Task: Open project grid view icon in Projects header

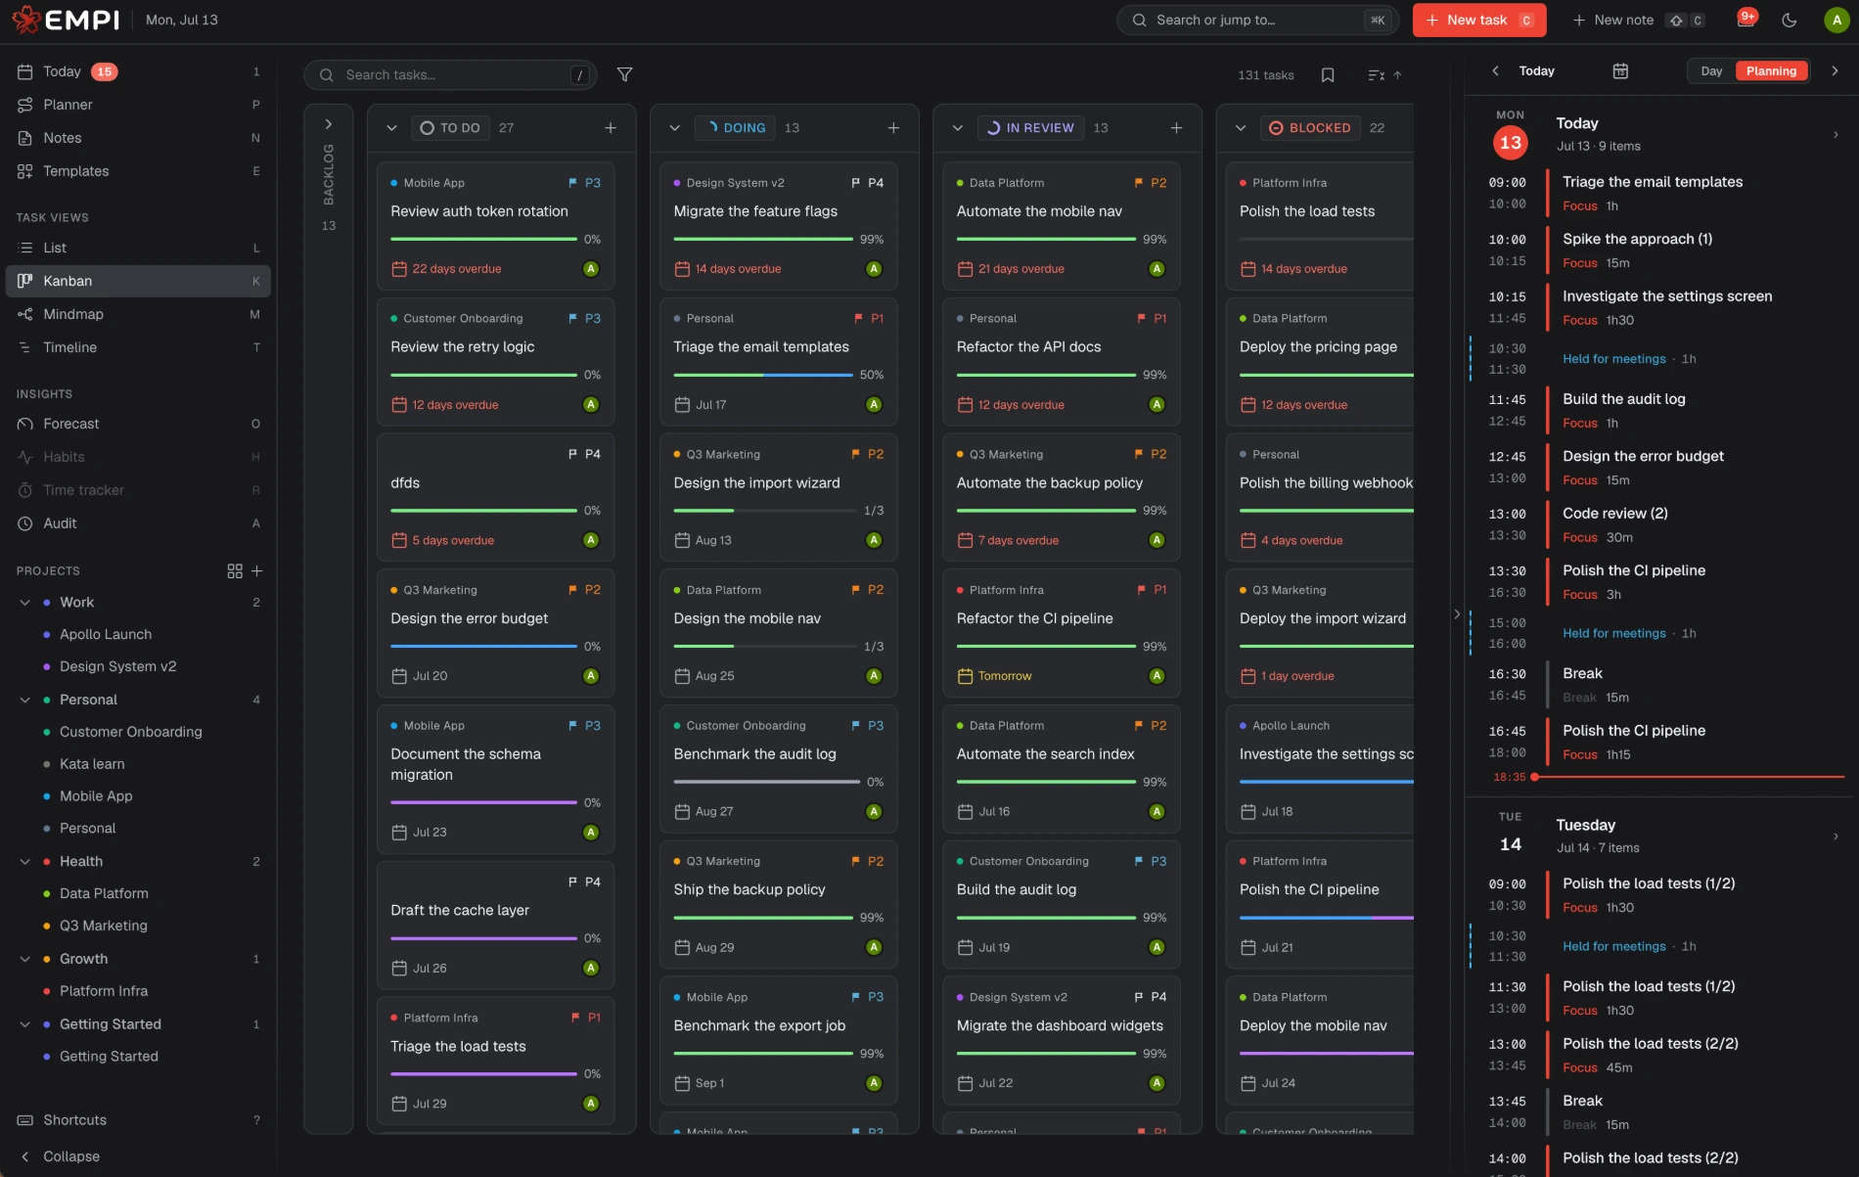Action: (x=235, y=570)
